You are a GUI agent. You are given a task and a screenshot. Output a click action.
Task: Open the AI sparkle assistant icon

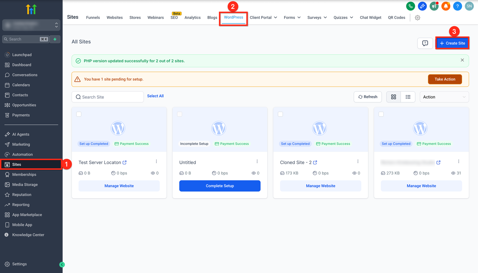(422, 6)
